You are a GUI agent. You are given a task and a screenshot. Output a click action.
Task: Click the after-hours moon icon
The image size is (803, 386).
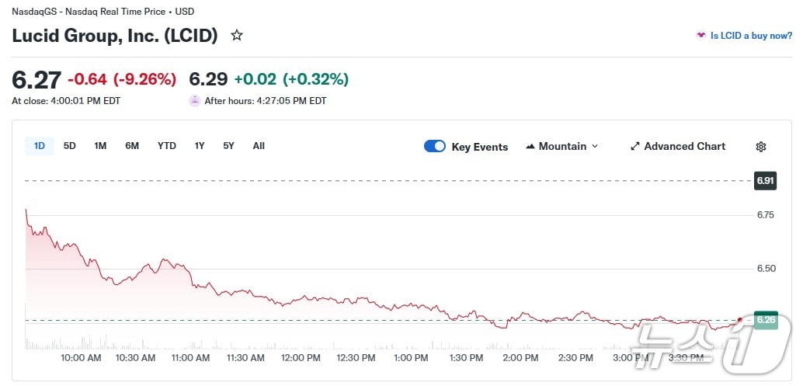(x=194, y=101)
